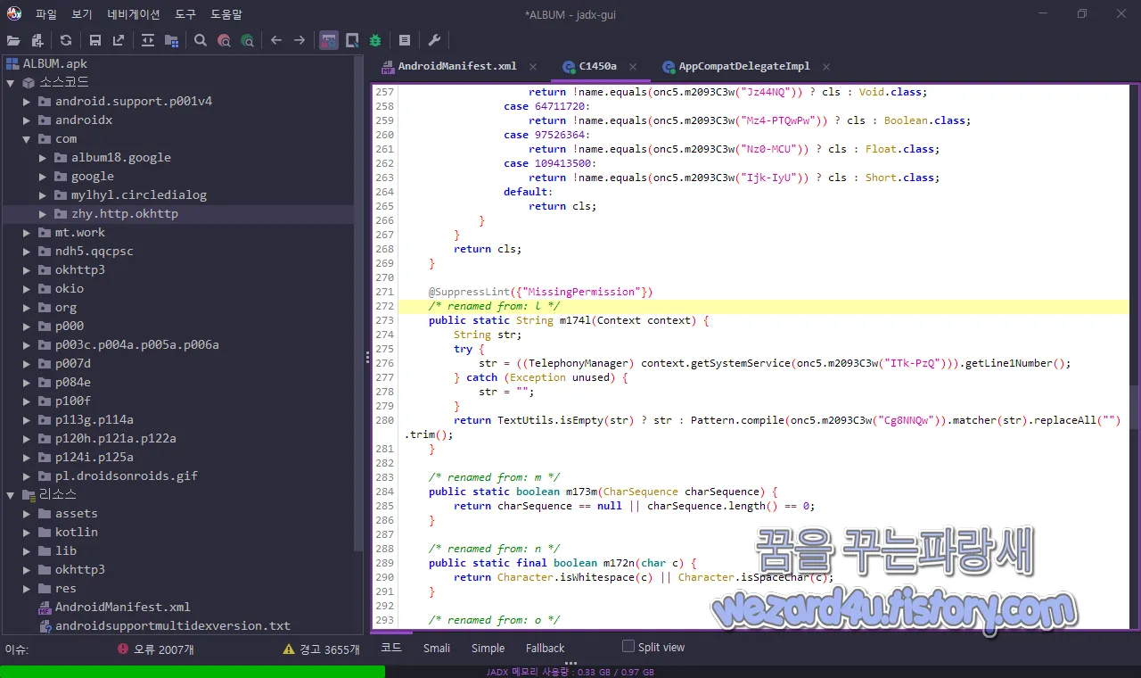The height and width of the screenshot is (678, 1141).
Task: Expand the lib resource folder
Action: (27, 550)
